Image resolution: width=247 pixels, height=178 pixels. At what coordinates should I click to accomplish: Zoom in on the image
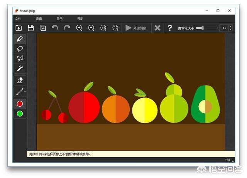tap(79, 28)
